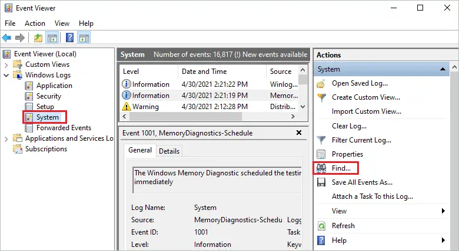The width and height of the screenshot is (459, 251).
Task: Click the Back arrow toolbar icon
Action: click(6, 38)
